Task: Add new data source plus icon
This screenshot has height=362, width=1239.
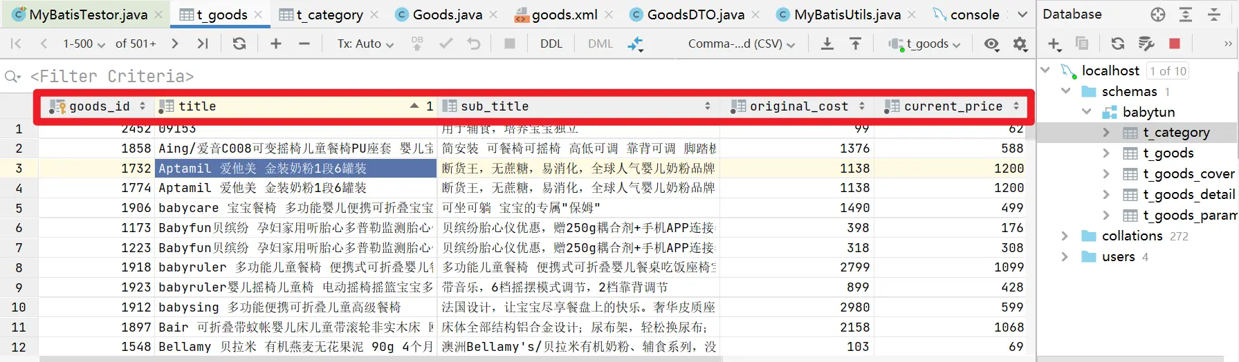Action: (1054, 44)
